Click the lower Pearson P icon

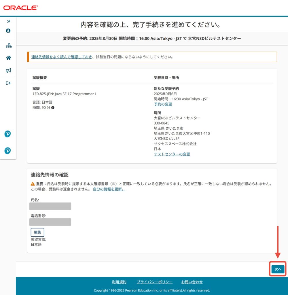(8, 151)
